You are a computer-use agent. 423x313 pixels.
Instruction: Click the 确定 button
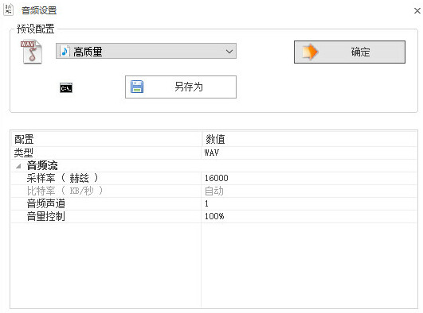[350, 52]
